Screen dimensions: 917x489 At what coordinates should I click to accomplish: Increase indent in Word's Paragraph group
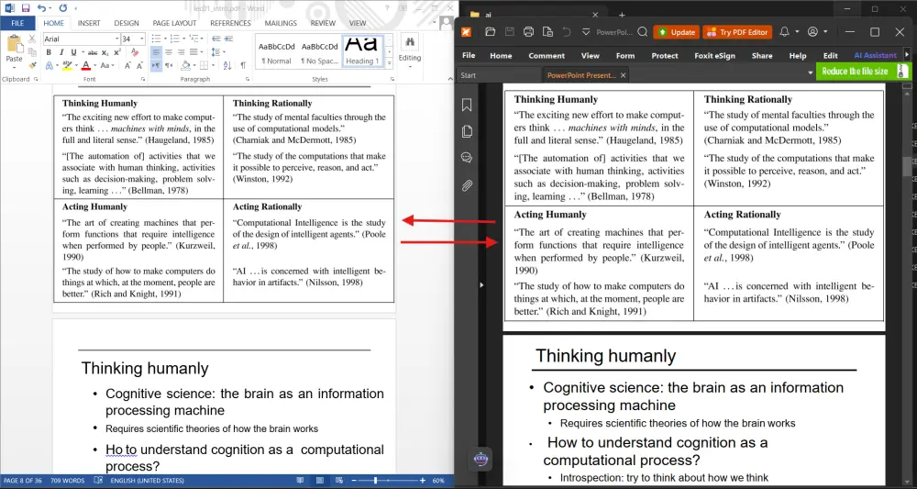[227, 39]
